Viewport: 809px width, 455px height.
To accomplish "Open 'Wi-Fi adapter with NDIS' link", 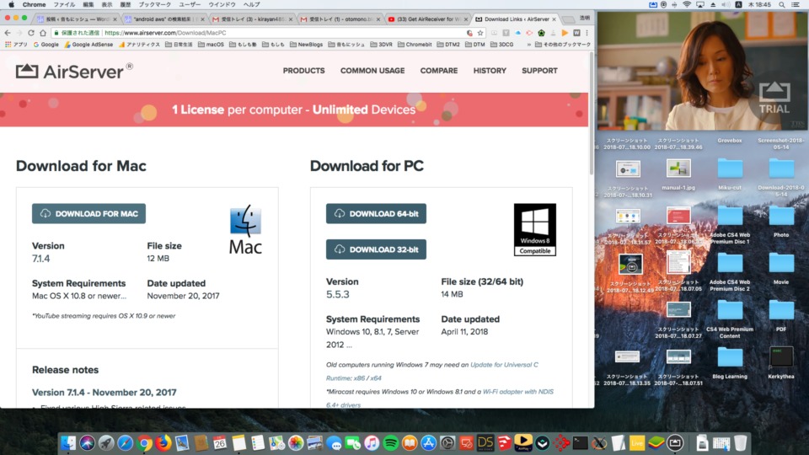I will click(518, 392).
